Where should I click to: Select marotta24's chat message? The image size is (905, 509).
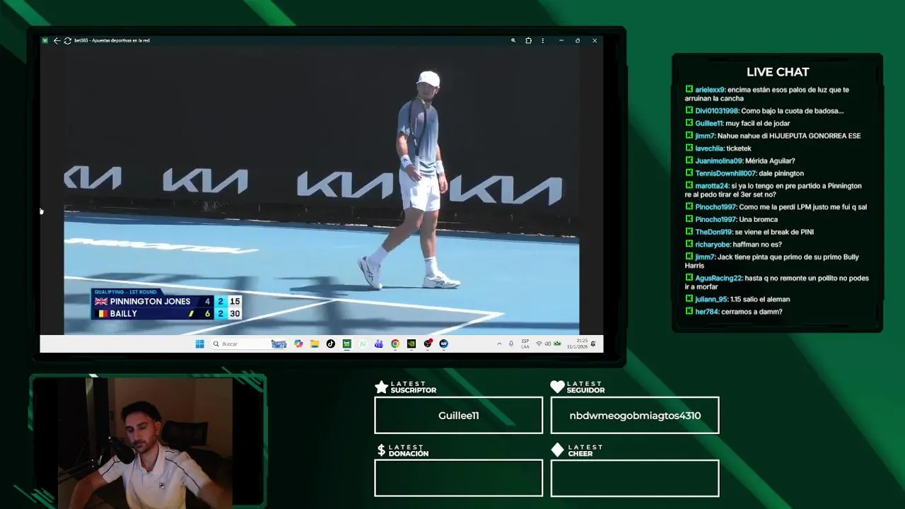[773, 190]
